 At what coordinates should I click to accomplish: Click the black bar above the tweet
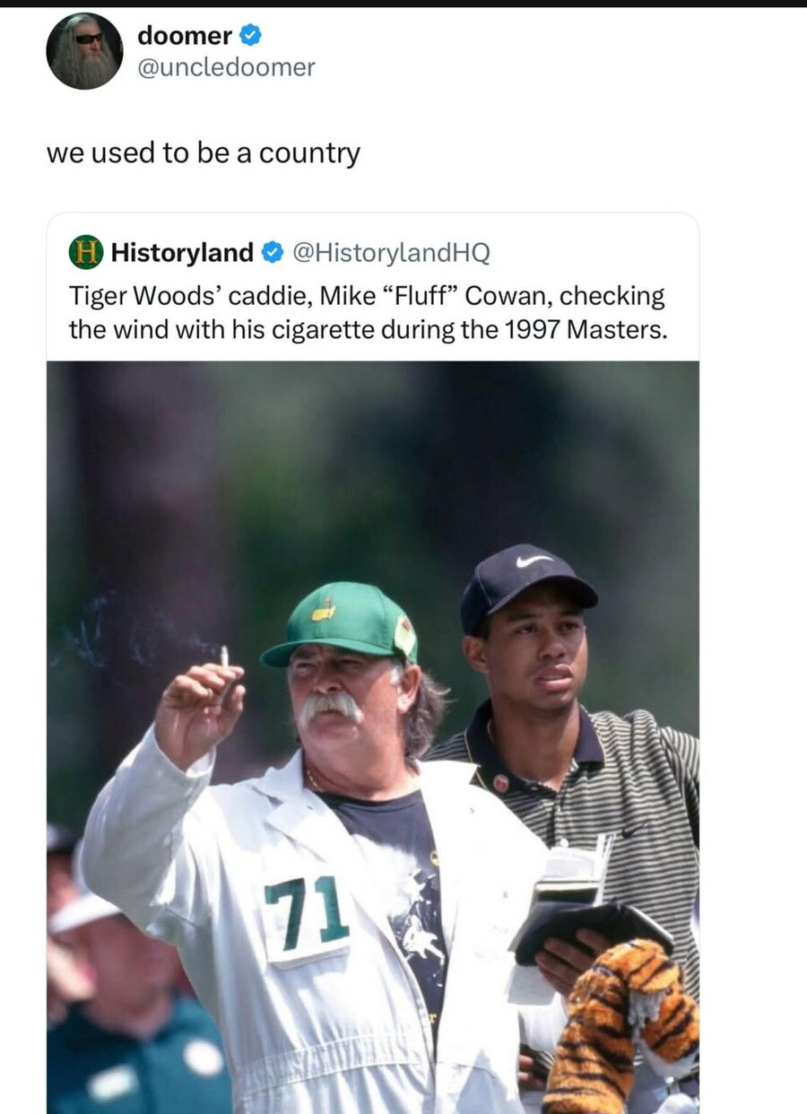pos(403,4)
